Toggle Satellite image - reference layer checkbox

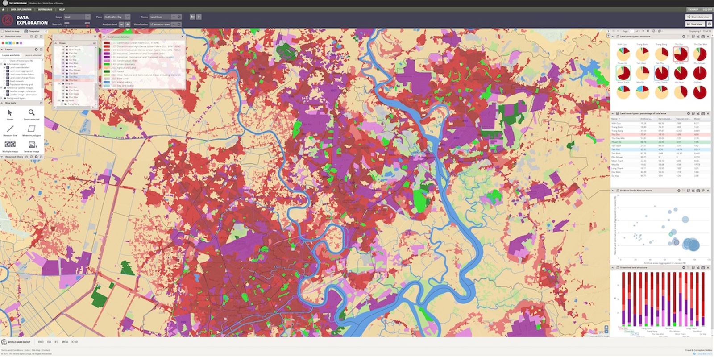(x=4, y=91)
